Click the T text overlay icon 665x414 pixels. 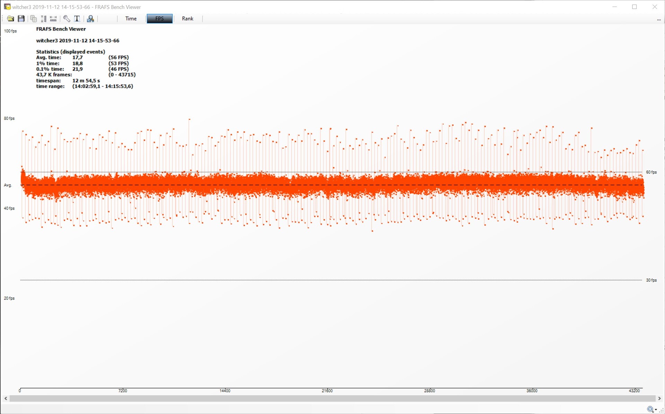pos(77,19)
